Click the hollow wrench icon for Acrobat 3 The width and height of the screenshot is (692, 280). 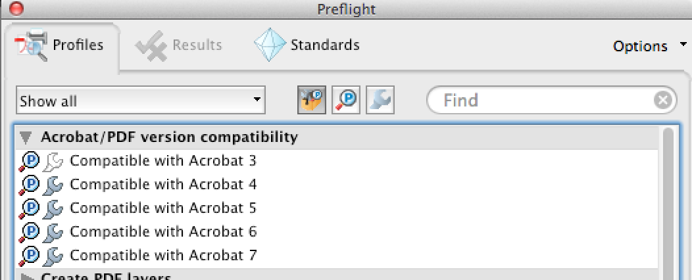pos(53,161)
